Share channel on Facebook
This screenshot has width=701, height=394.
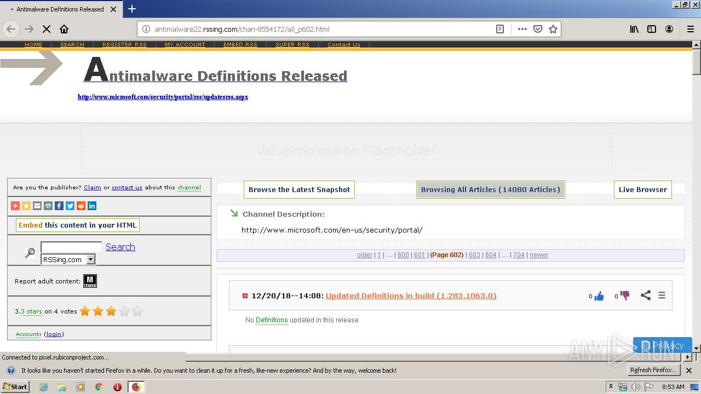[59, 206]
